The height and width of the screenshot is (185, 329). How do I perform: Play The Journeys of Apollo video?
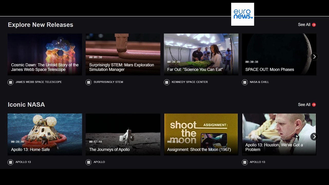pyautogui.click(x=123, y=134)
